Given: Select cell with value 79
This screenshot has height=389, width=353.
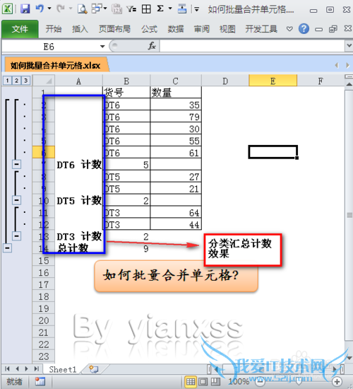Looking at the screenshot, I should click(x=176, y=117).
